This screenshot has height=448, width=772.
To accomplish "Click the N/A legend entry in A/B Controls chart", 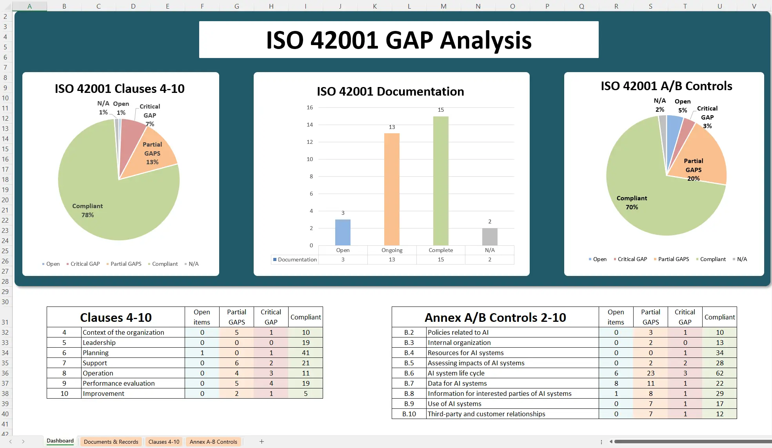I will [740, 259].
